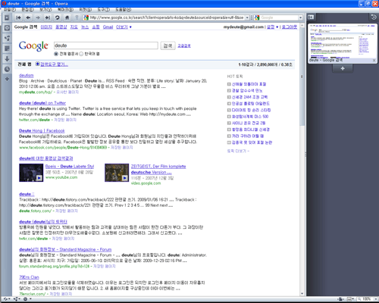
Task: Open the Unite share panel icon in the sidebar
Action: tap(7, 38)
